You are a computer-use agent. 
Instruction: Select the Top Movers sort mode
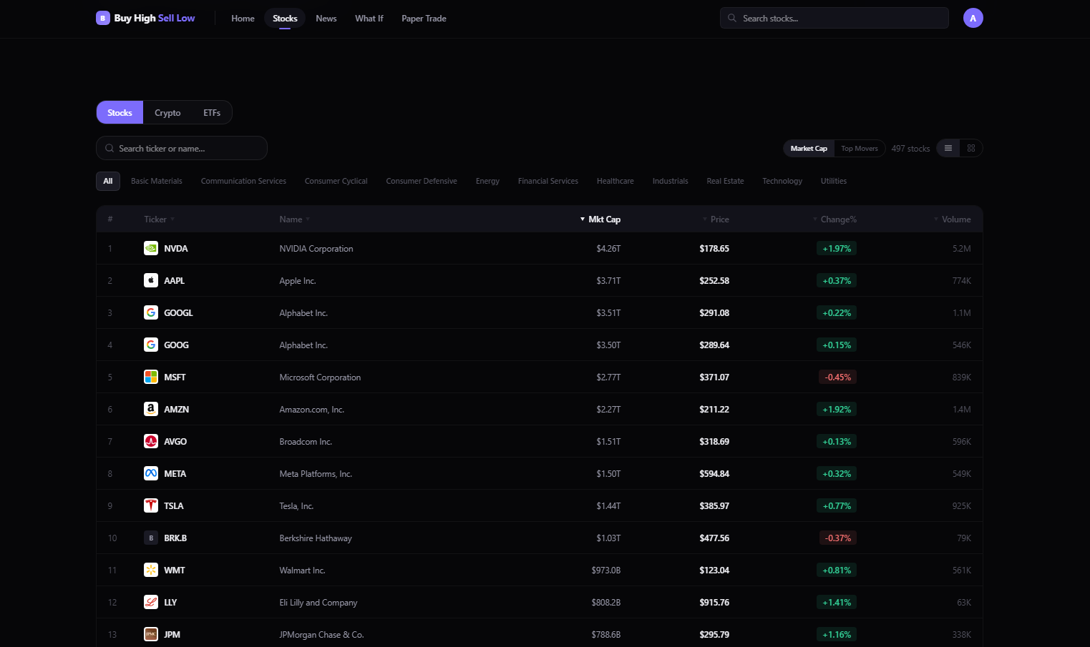pyautogui.click(x=860, y=148)
